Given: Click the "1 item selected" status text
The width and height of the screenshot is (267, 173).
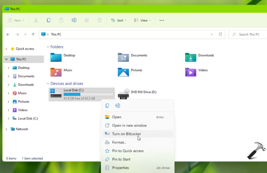Looking at the screenshot, I should (x=32, y=158).
